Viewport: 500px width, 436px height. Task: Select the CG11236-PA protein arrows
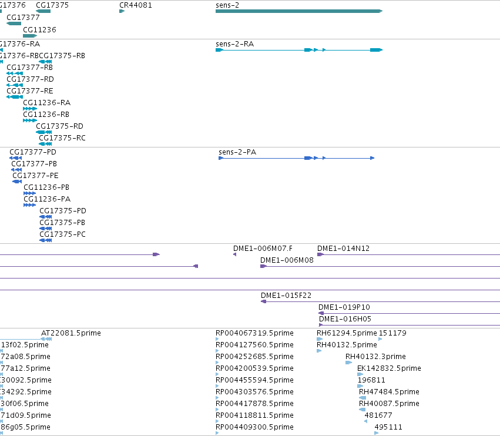[29, 205]
